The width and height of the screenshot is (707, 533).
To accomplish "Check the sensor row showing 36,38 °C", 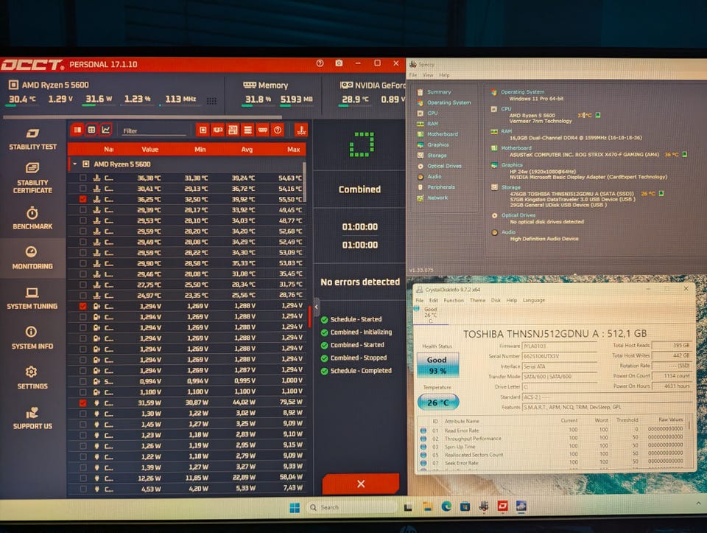I will [83, 178].
